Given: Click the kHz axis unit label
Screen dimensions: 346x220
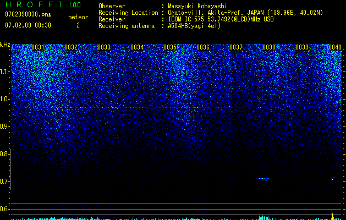Looking at the screenshot, I should pos(5,45).
